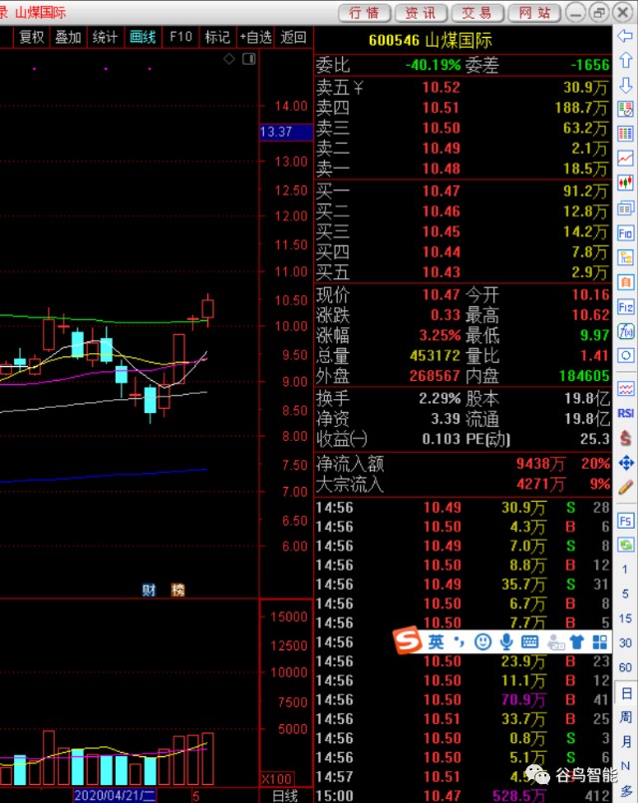Toggle the 画线 drawing mode button
Screen dimensions: 638x803
click(143, 37)
